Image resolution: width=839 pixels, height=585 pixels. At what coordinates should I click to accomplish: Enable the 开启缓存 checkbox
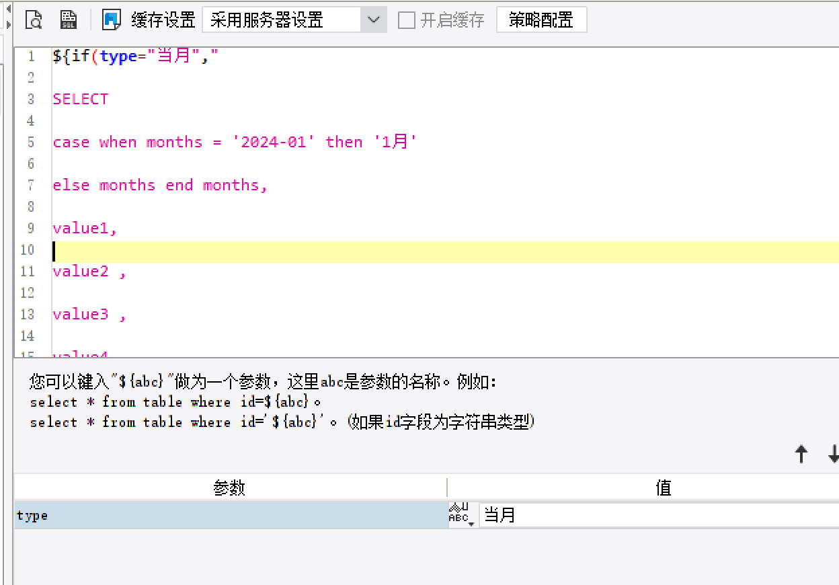pyautogui.click(x=407, y=20)
